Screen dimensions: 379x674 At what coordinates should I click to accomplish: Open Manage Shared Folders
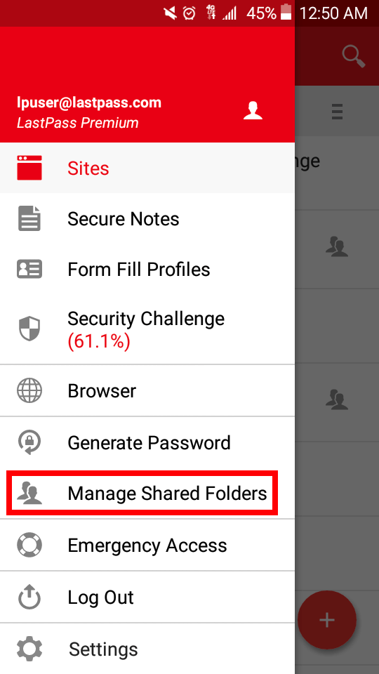pos(147,493)
